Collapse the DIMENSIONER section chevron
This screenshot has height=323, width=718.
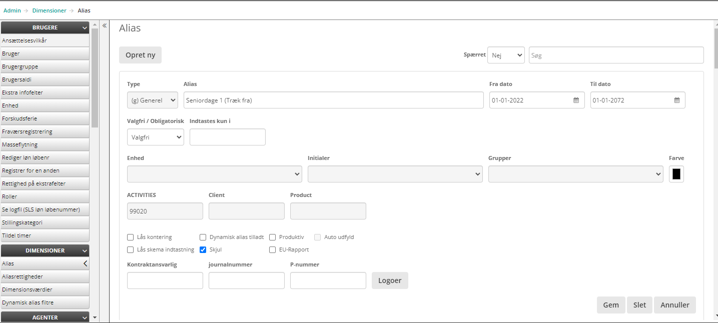coord(85,251)
